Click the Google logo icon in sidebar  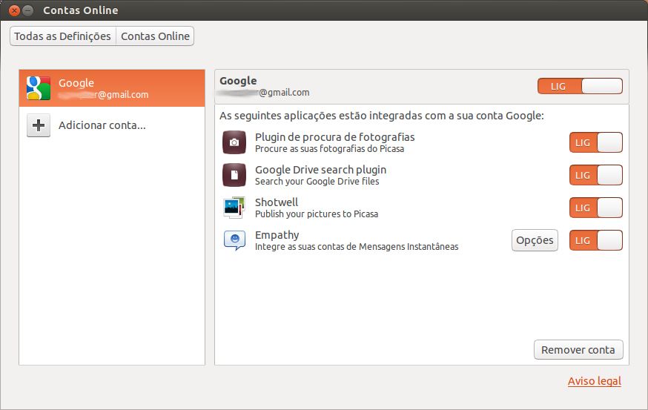pos(39,88)
